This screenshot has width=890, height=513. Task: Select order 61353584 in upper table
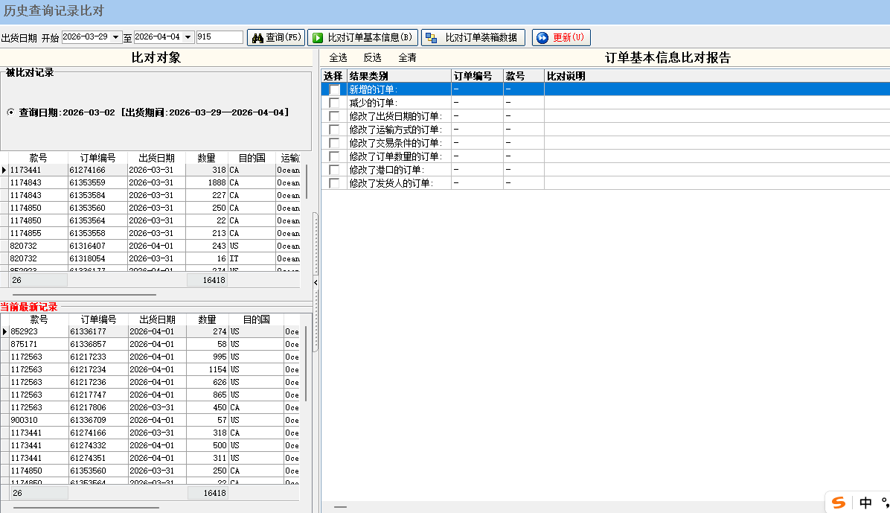(x=87, y=195)
